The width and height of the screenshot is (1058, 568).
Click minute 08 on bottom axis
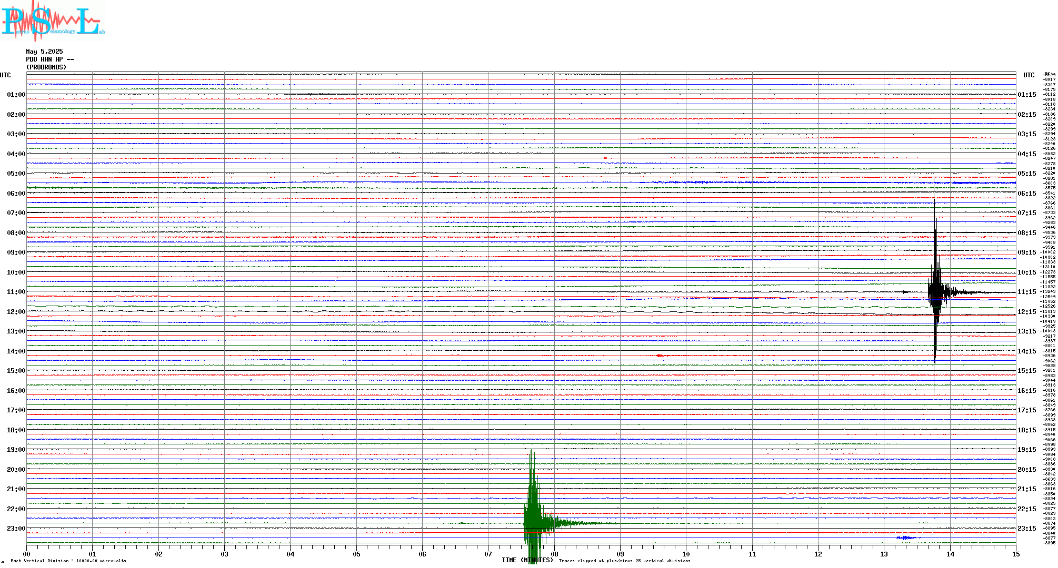[554, 554]
